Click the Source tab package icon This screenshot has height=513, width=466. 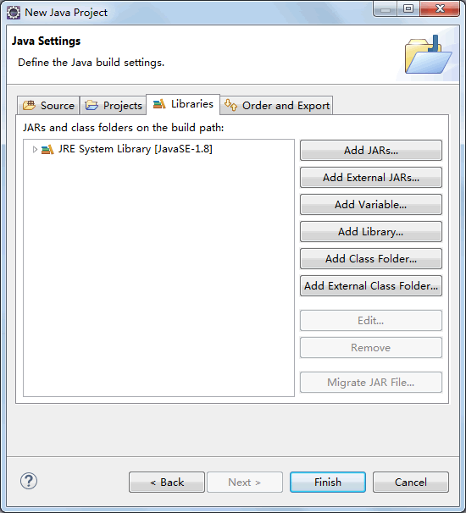pyautogui.click(x=29, y=105)
